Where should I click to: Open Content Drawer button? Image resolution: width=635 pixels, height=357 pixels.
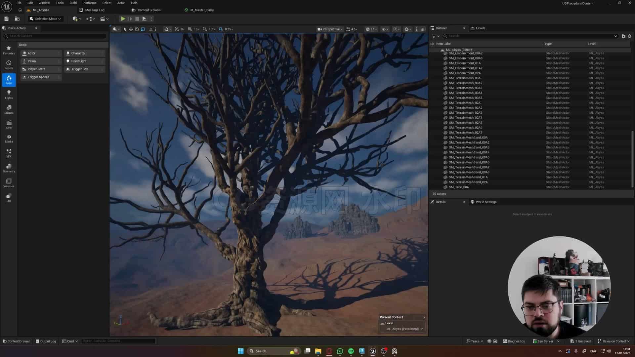16,341
